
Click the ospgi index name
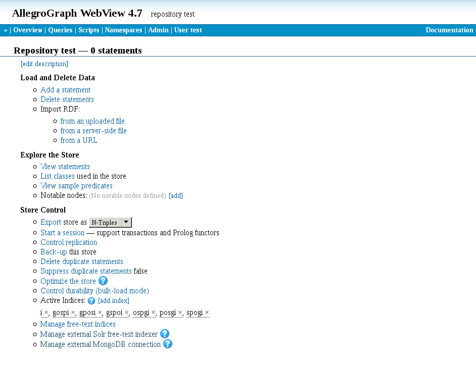(x=141, y=313)
